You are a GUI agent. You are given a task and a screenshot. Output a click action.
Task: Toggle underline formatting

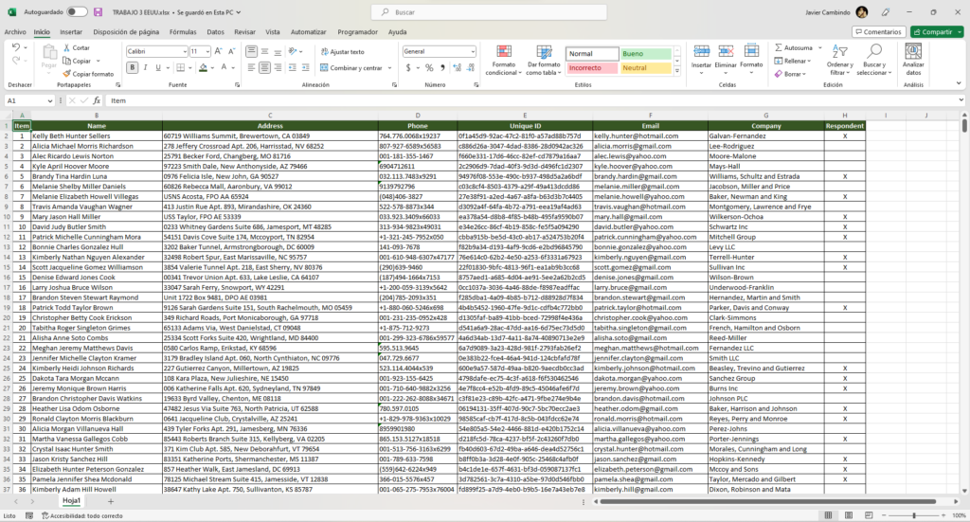(158, 67)
